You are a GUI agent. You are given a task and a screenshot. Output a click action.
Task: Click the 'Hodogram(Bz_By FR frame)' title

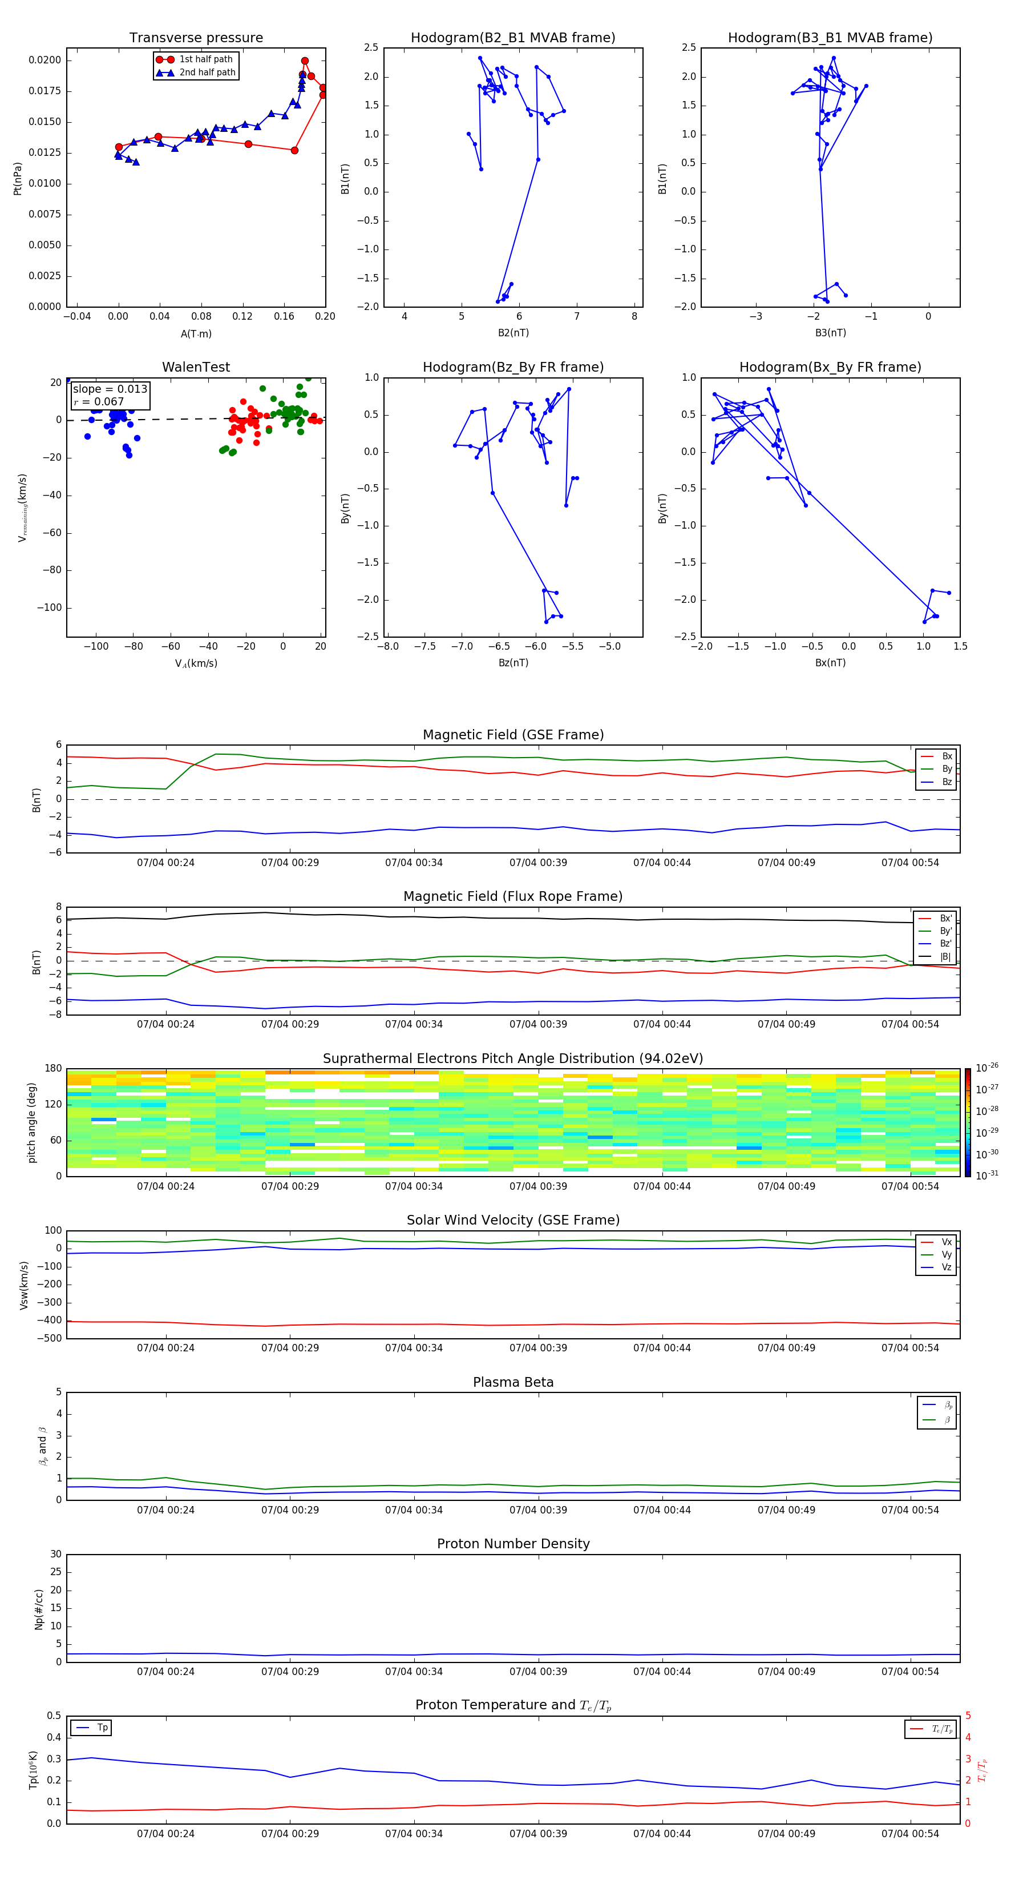click(x=513, y=367)
